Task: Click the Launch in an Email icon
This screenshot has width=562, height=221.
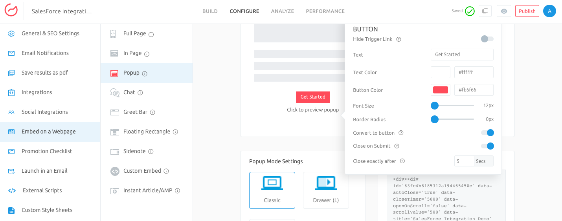Action: pyautogui.click(x=11, y=171)
